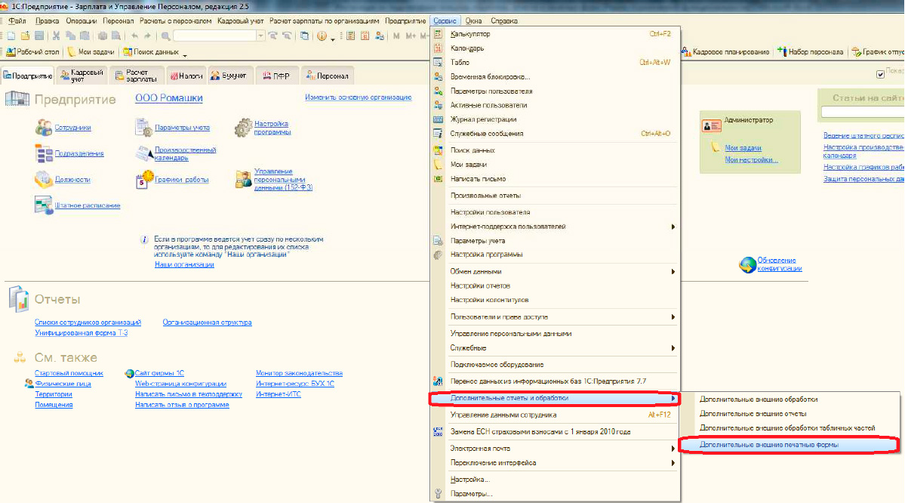Image resolution: width=905 pixels, height=503 pixels.
Task: Open the calendar toolbar icon
Action: [x=365, y=35]
